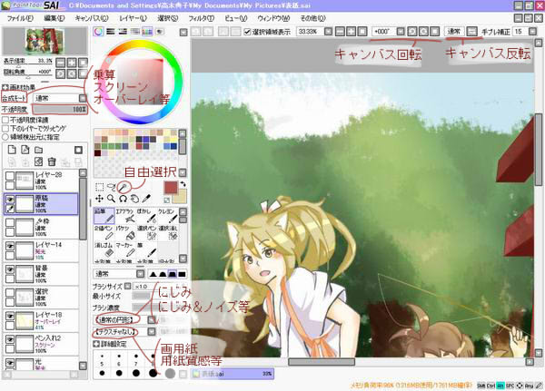Choose the ぼかし blur tool
Screen dimensions: 545x391
click(146, 216)
